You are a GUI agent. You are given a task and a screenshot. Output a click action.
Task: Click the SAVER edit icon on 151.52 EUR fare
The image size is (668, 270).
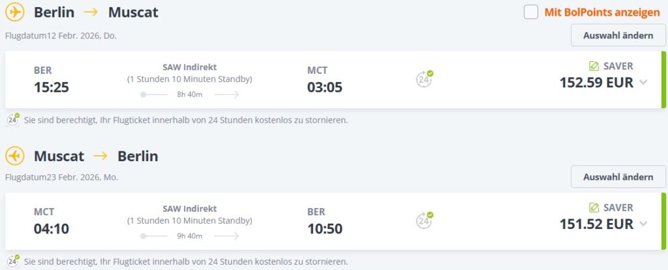594,207
